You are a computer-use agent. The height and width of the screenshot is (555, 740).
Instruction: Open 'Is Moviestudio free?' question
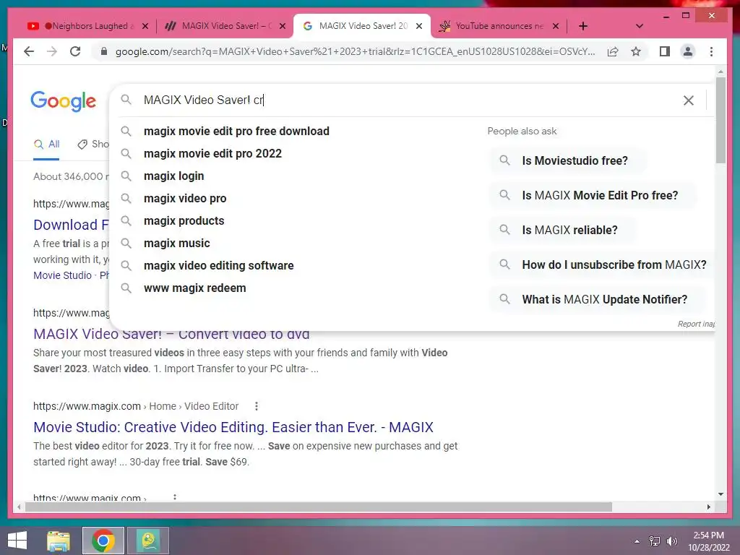pos(568,160)
